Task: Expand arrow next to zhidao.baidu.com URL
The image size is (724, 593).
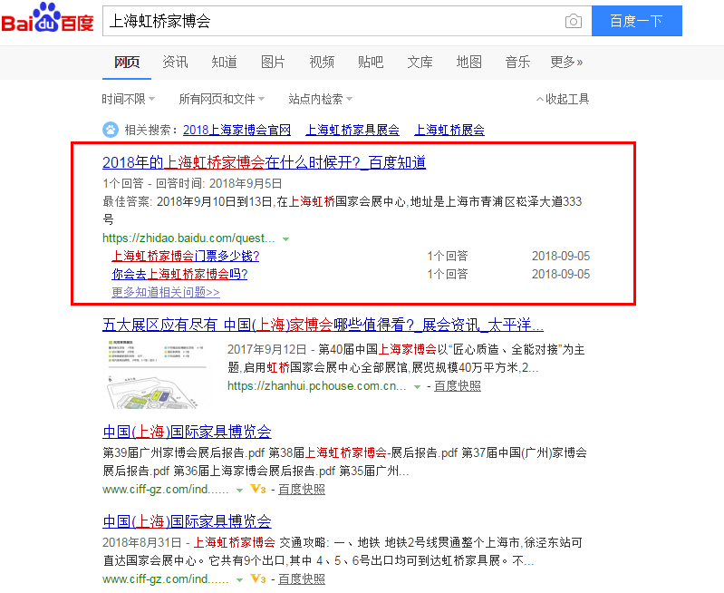Action: click(285, 239)
